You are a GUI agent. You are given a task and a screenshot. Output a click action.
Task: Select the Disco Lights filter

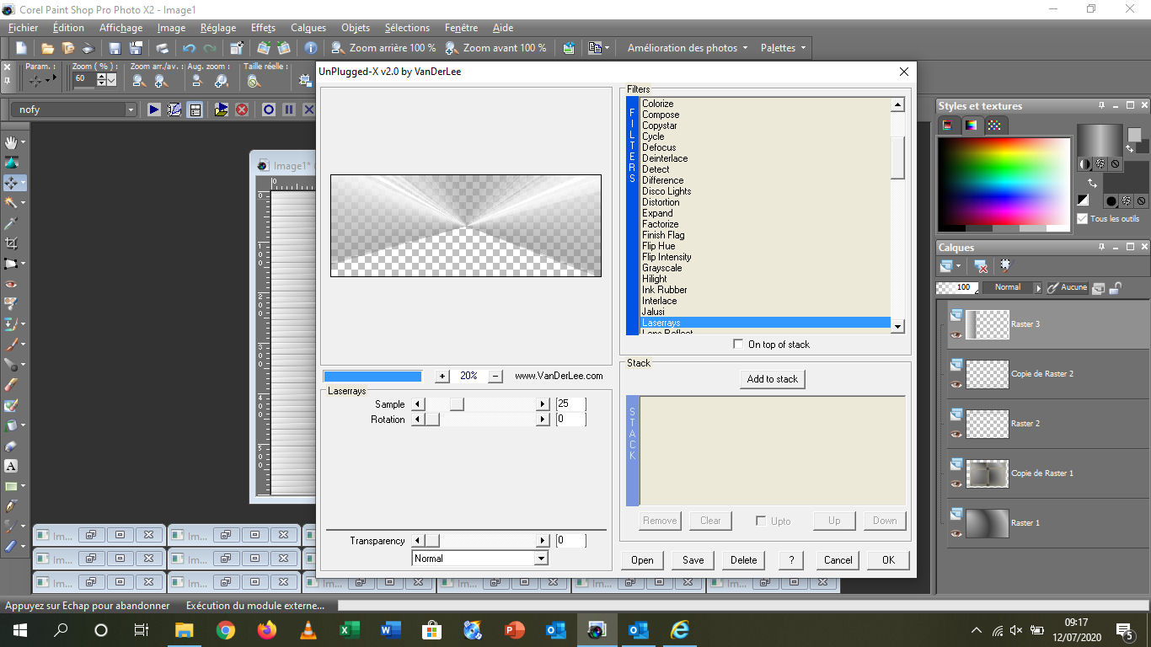(x=667, y=191)
